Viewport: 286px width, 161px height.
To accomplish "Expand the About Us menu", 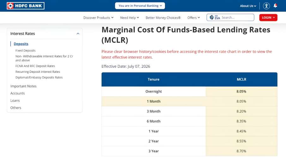I will 248,6.
